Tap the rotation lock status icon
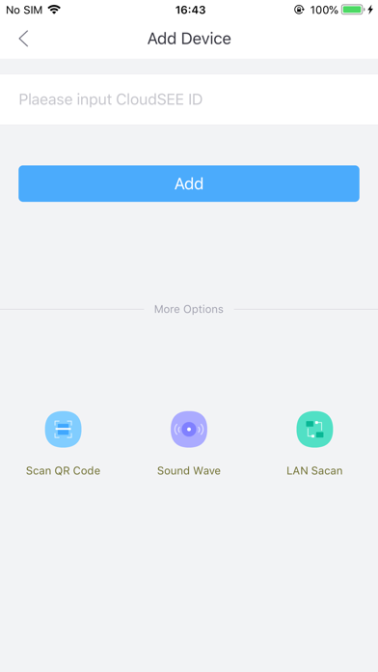This screenshot has height=672, width=378. [299, 10]
